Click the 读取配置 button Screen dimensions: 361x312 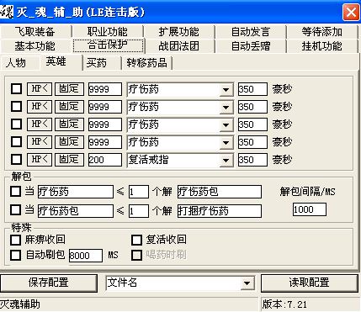tap(310, 283)
